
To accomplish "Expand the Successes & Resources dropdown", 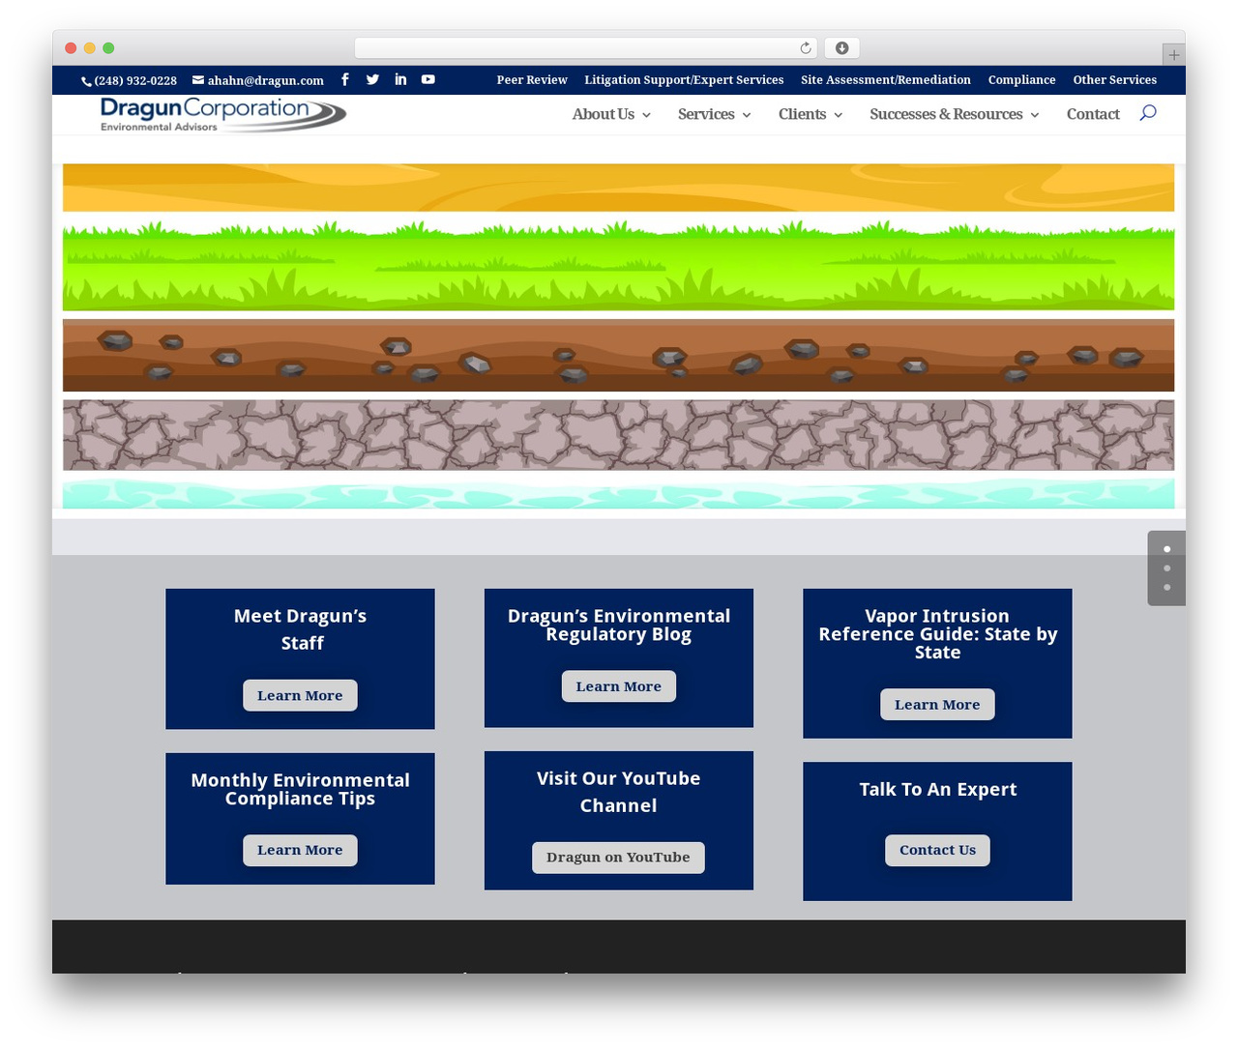I will 955,114.
